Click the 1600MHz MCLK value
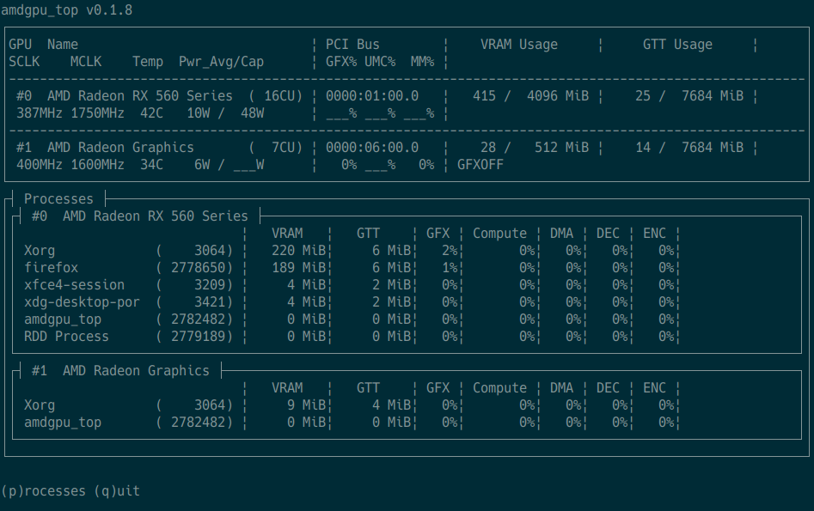This screenshot has width=814, height=511. (98, 164)
